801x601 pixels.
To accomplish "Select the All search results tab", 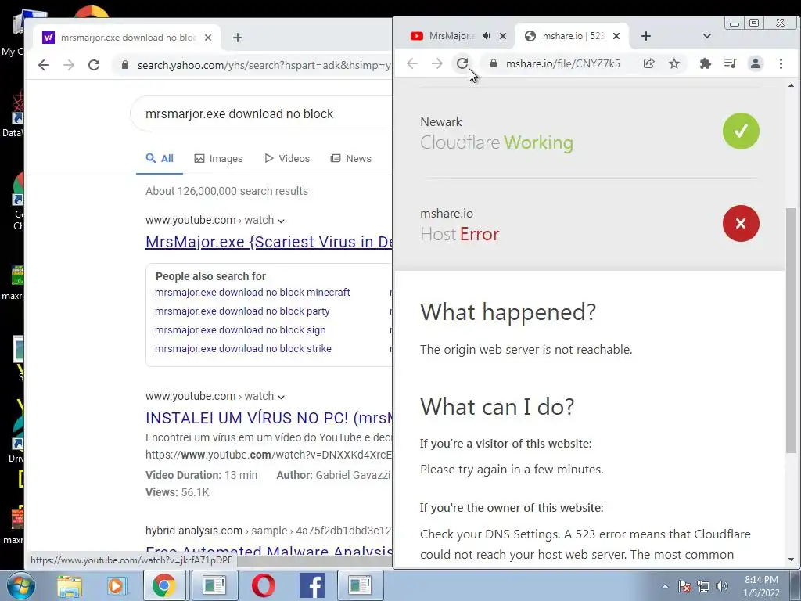I will tap(160, 158).
